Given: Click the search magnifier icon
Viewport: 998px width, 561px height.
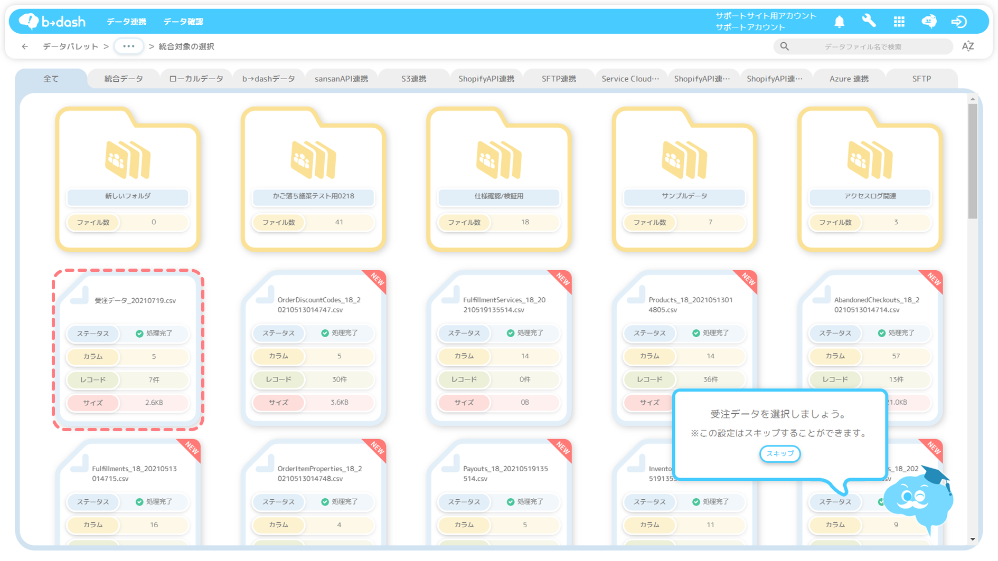Looking at the screenshot, I should pos(785,46).
